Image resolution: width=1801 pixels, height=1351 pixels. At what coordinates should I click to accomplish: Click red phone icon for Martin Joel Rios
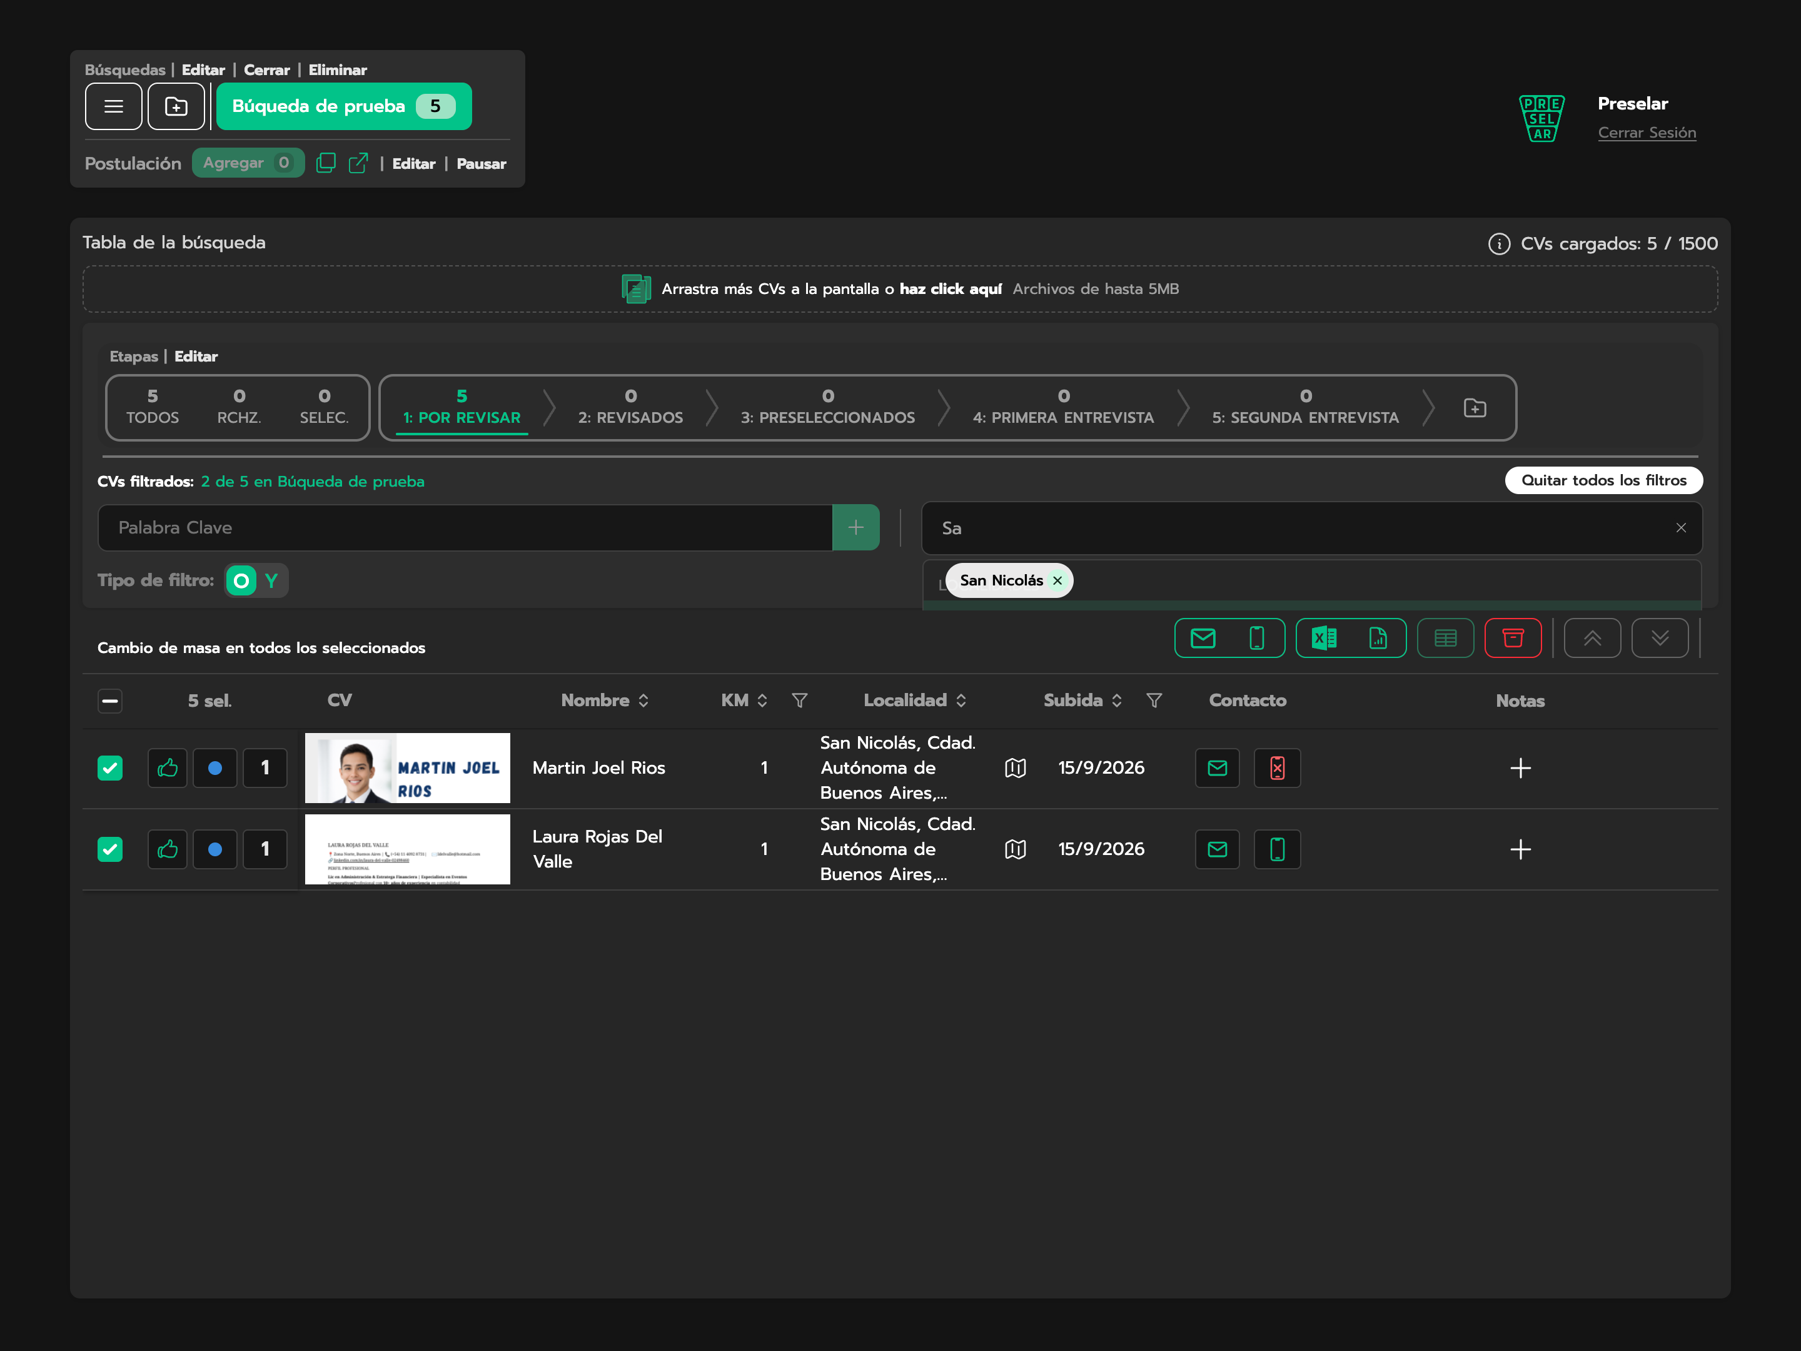click(1277, 768)
